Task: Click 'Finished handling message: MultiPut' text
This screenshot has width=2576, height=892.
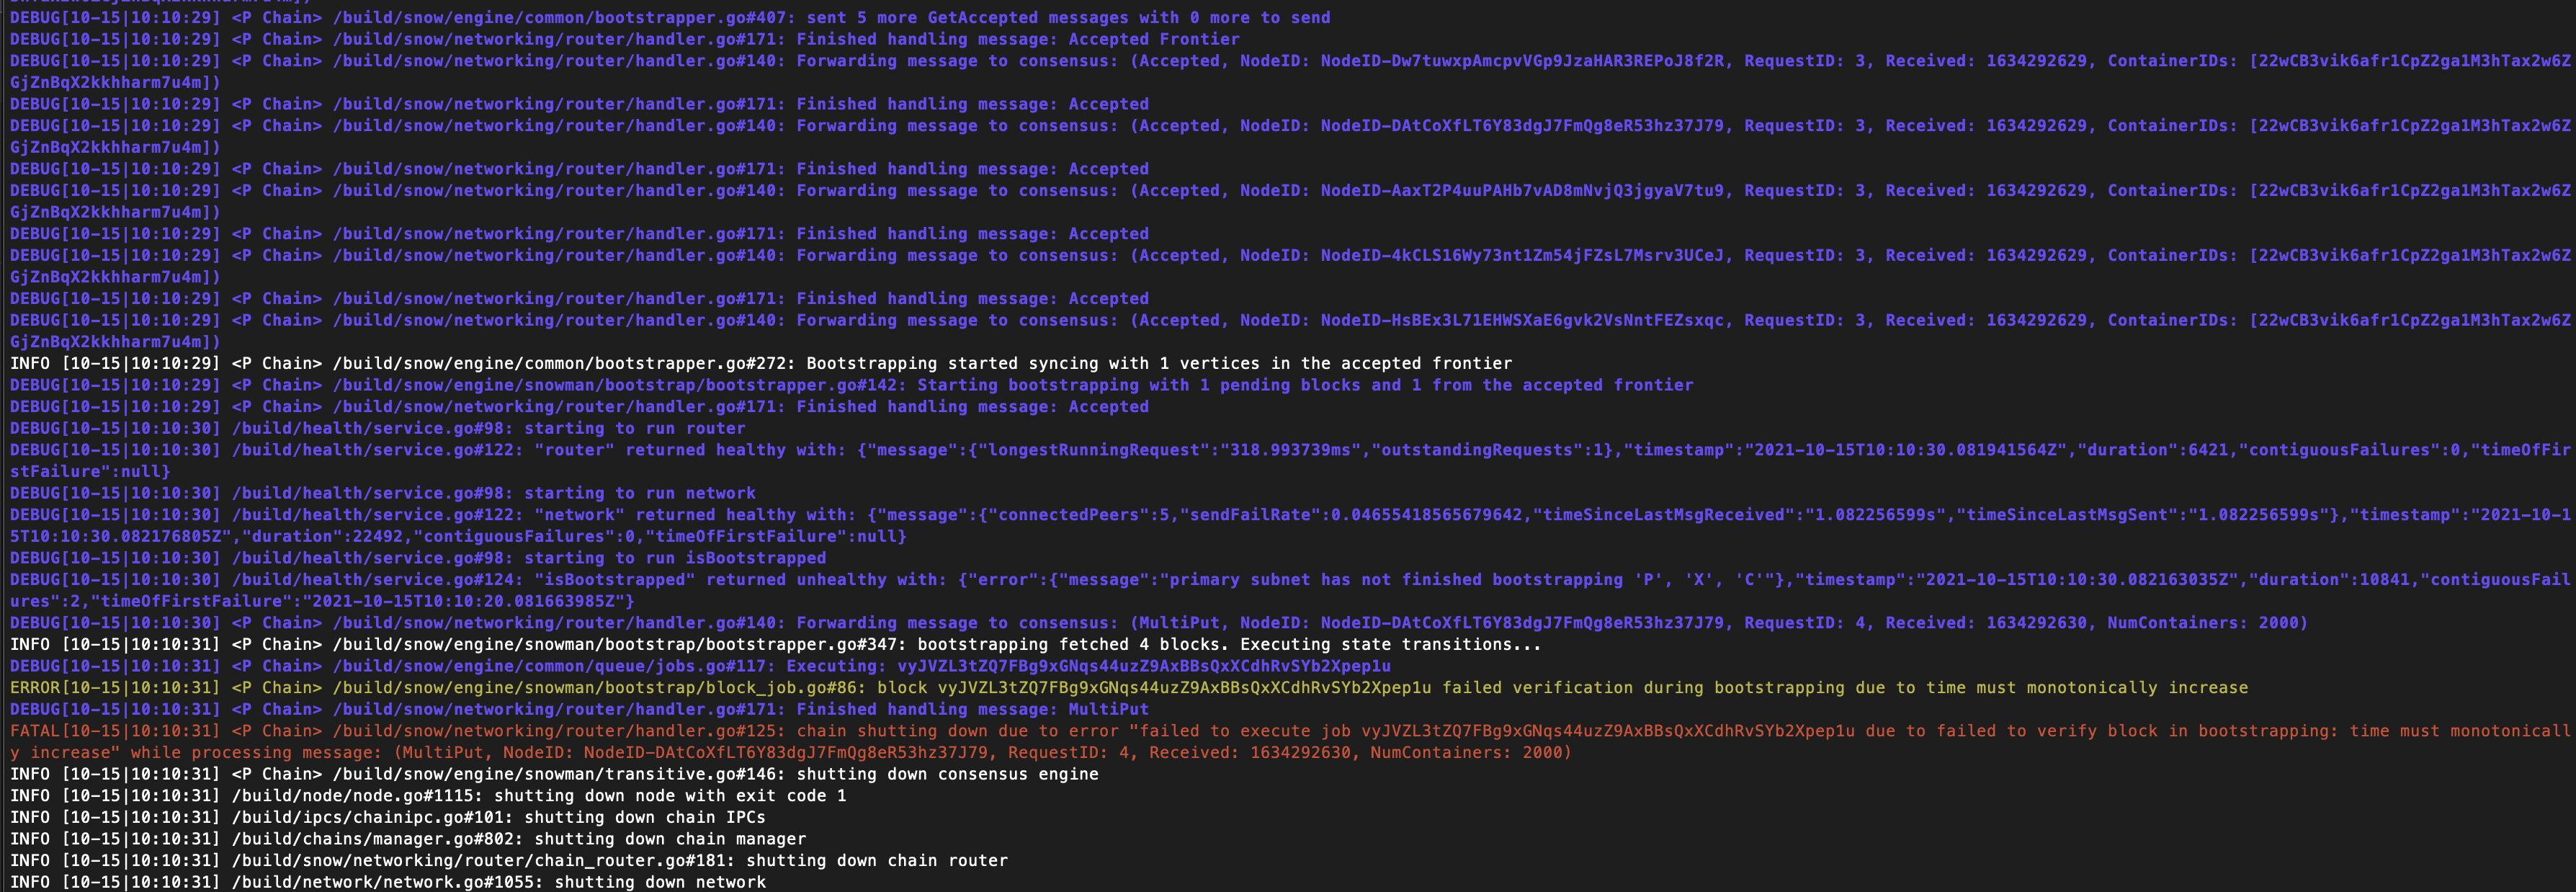Action: click(972, 709)
